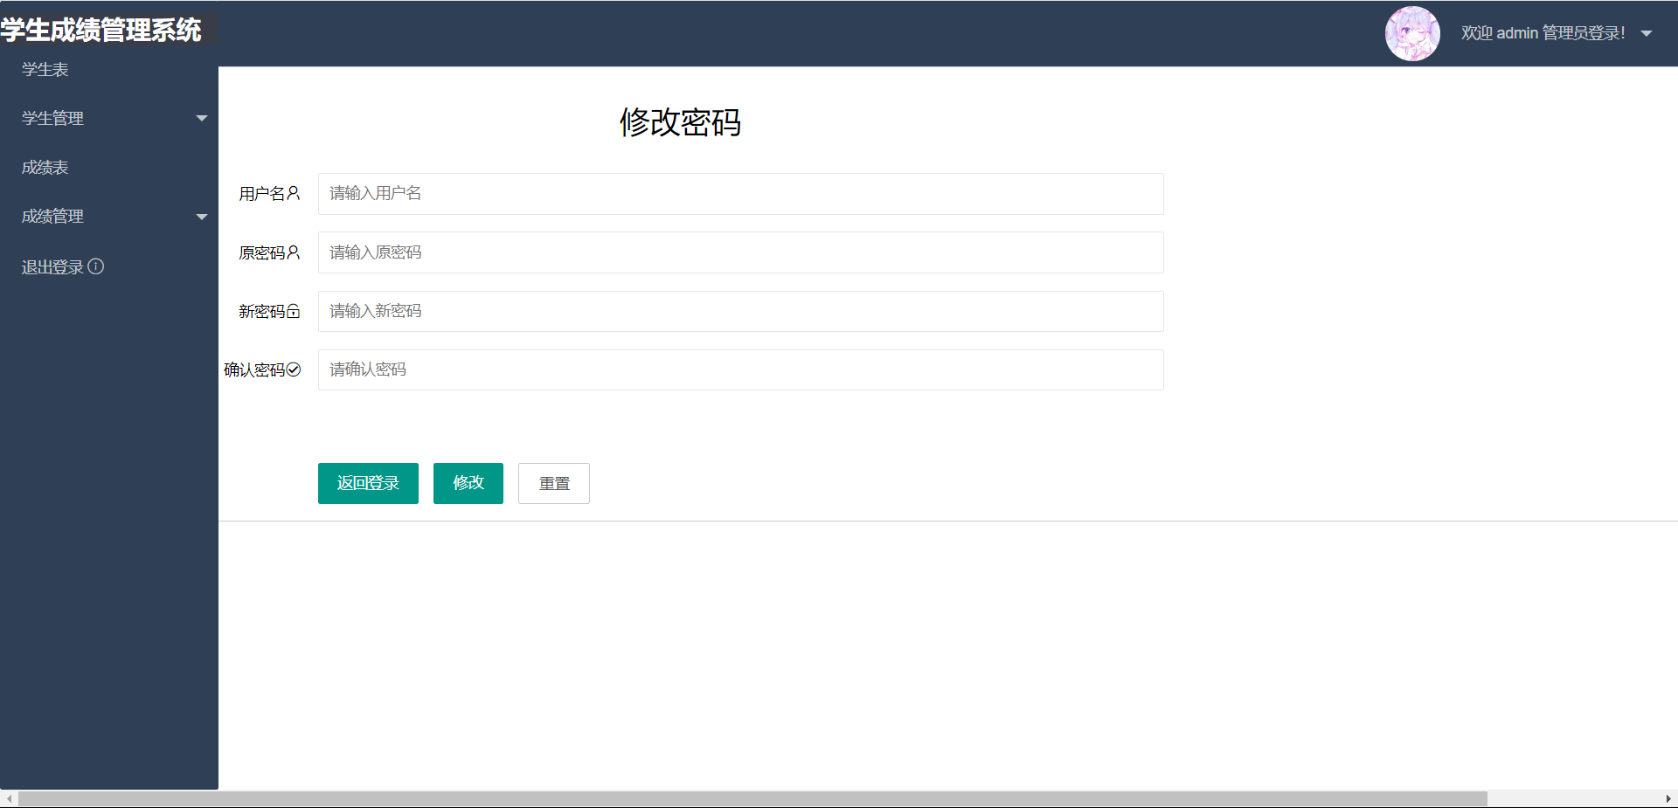
Task: Focus the 请输入原密码 input field
Action: [x=741, y=252]
